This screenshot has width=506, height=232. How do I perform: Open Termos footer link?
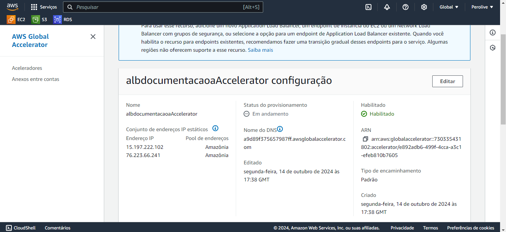click(430, 228)
